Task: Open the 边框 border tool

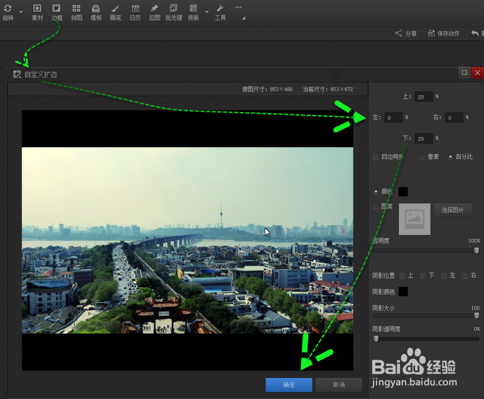Action: click(57, 13)
